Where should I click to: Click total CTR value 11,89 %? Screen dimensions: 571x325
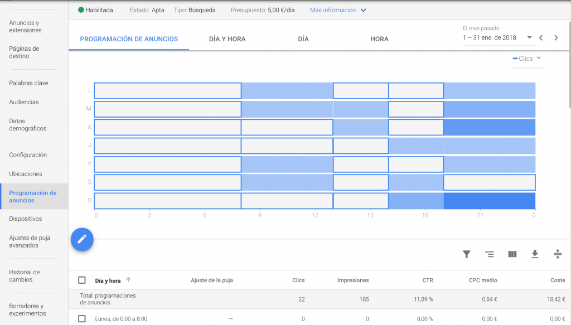tap(424, 299)
